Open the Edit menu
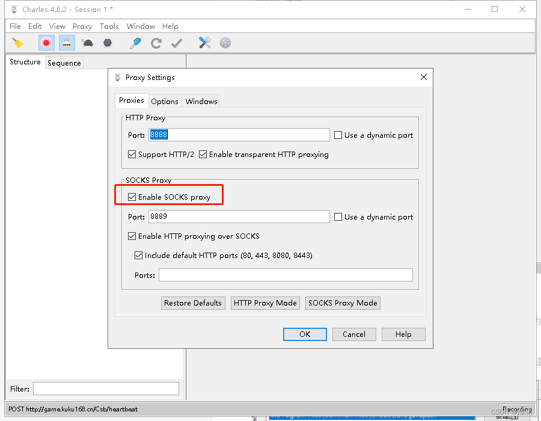Screen dimensions: 541x421 point(35,26)
